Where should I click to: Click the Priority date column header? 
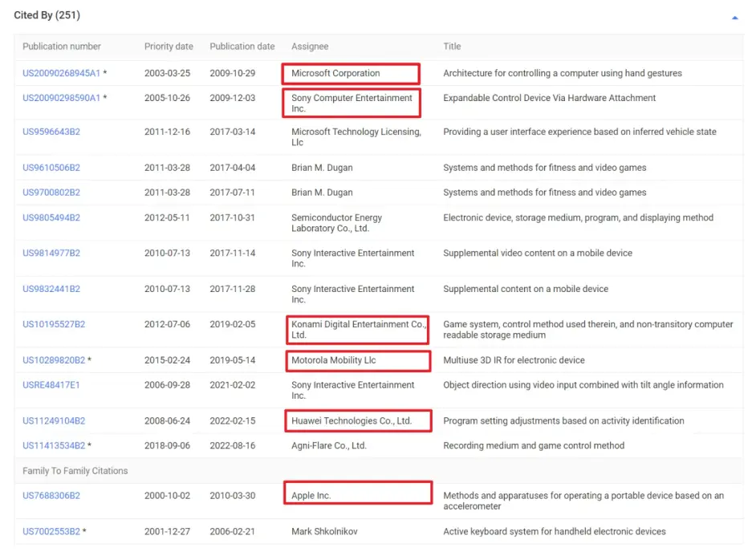pyautogui.click(x=169, y=47)
